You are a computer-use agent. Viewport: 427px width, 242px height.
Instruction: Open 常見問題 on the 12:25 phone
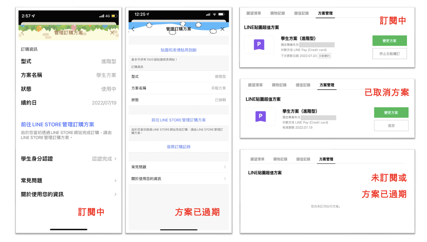click(179, 167)
